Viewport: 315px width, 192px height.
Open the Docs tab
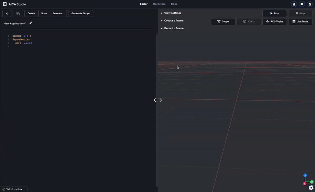coord(174,4)
